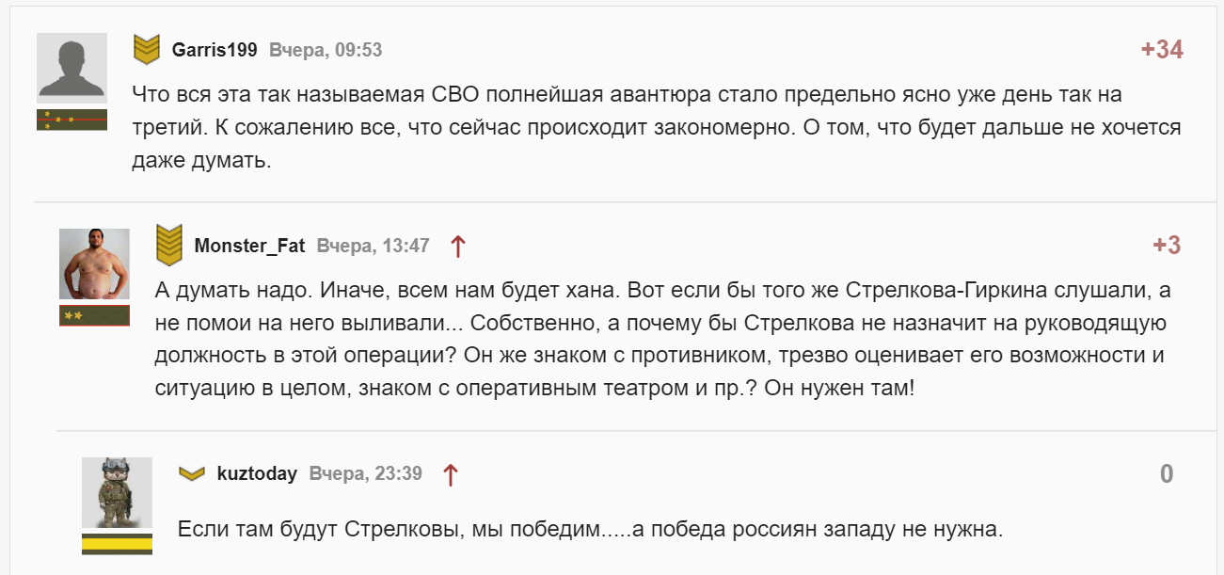This screenshot has height=575, width=1224.
Task: Open Garris199's gray silhouette avatar
Action: 72,68
